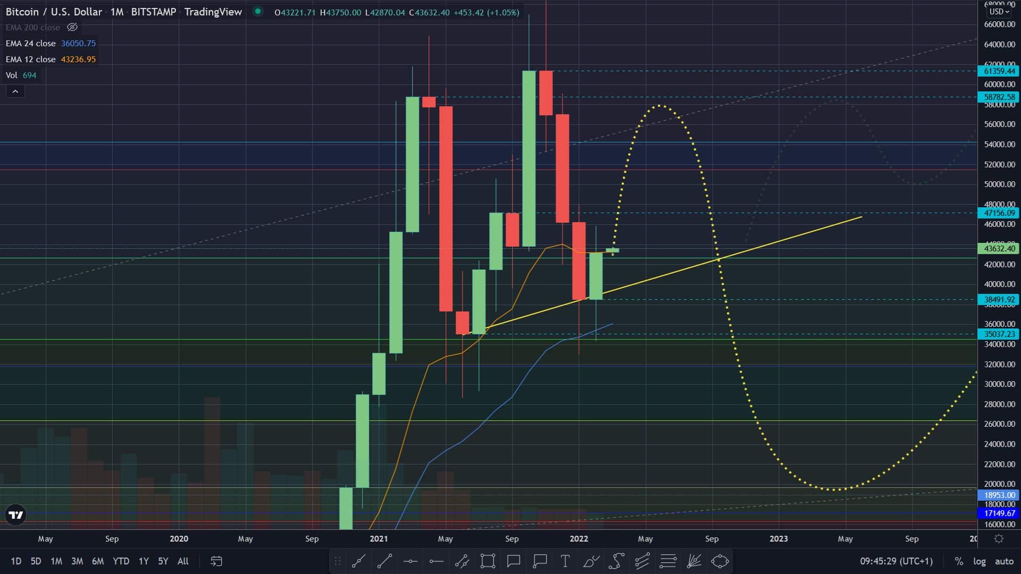Switch to the 5D time range
The width and height of the screenshot is (1021, 574).
36,561
